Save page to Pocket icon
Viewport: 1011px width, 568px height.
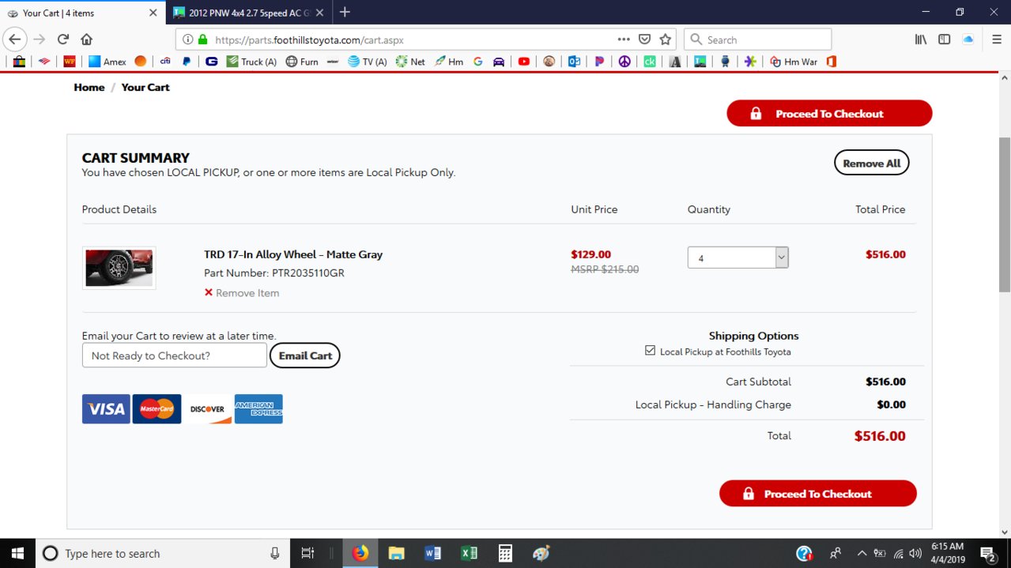(645, 39)
